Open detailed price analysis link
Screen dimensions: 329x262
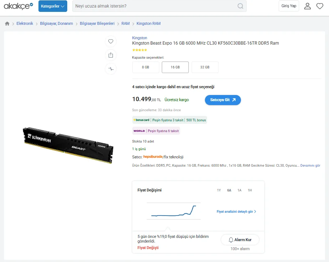(x=236, y=212)
